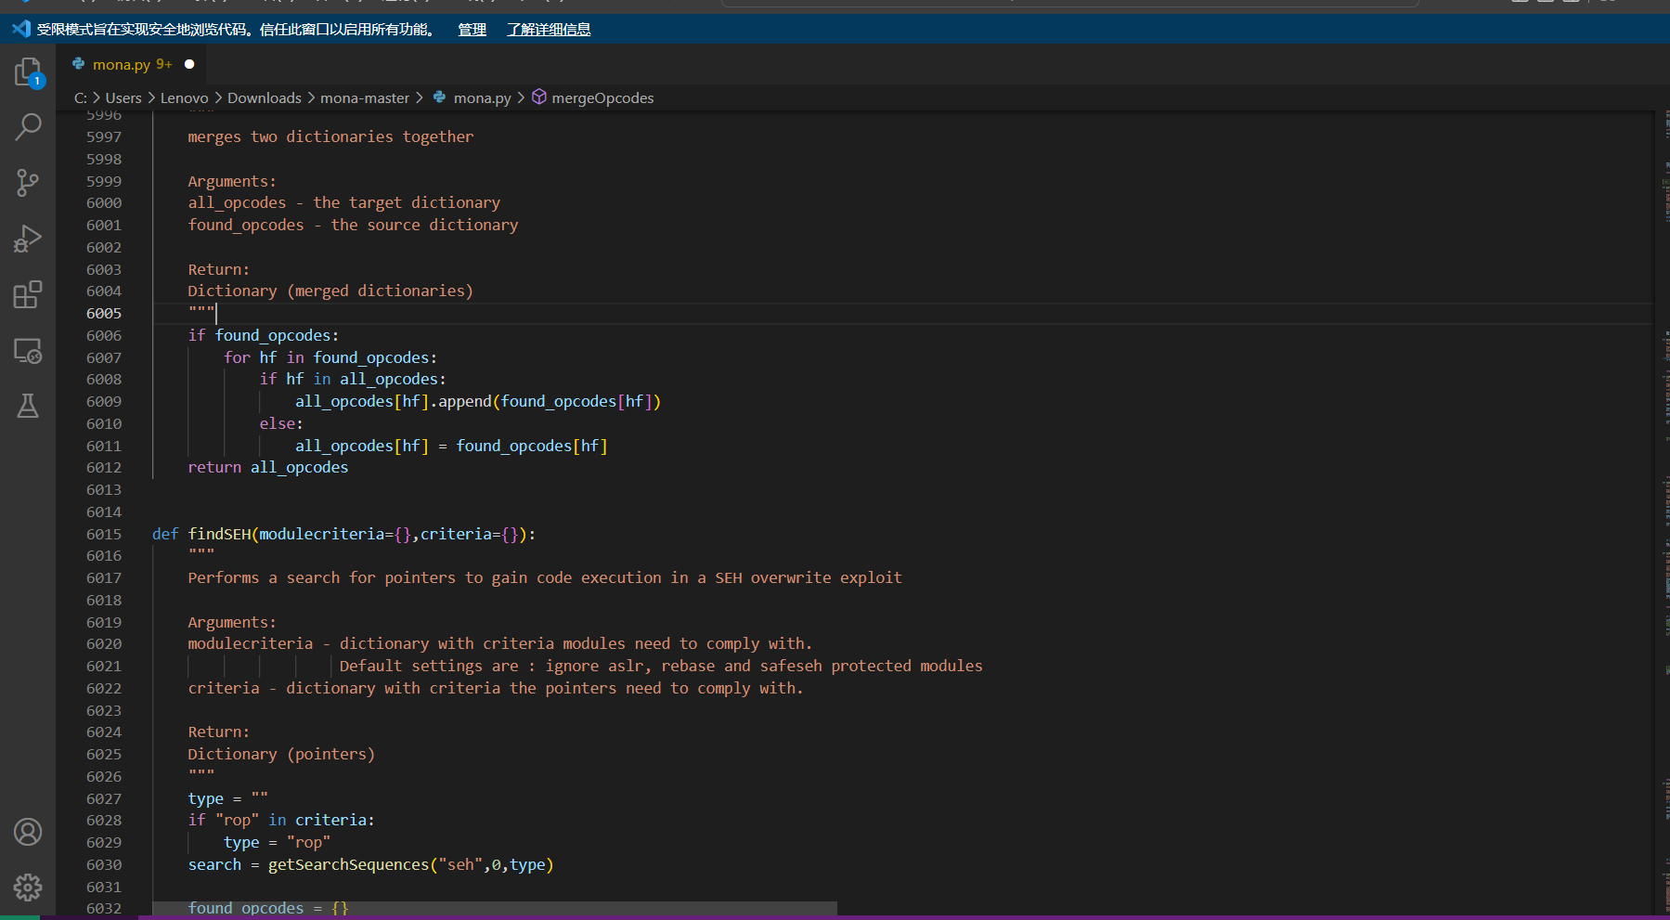Click the '9+' problems badge on mona.py tab
Screen dimensions: 1670x920
pos(164,64)
